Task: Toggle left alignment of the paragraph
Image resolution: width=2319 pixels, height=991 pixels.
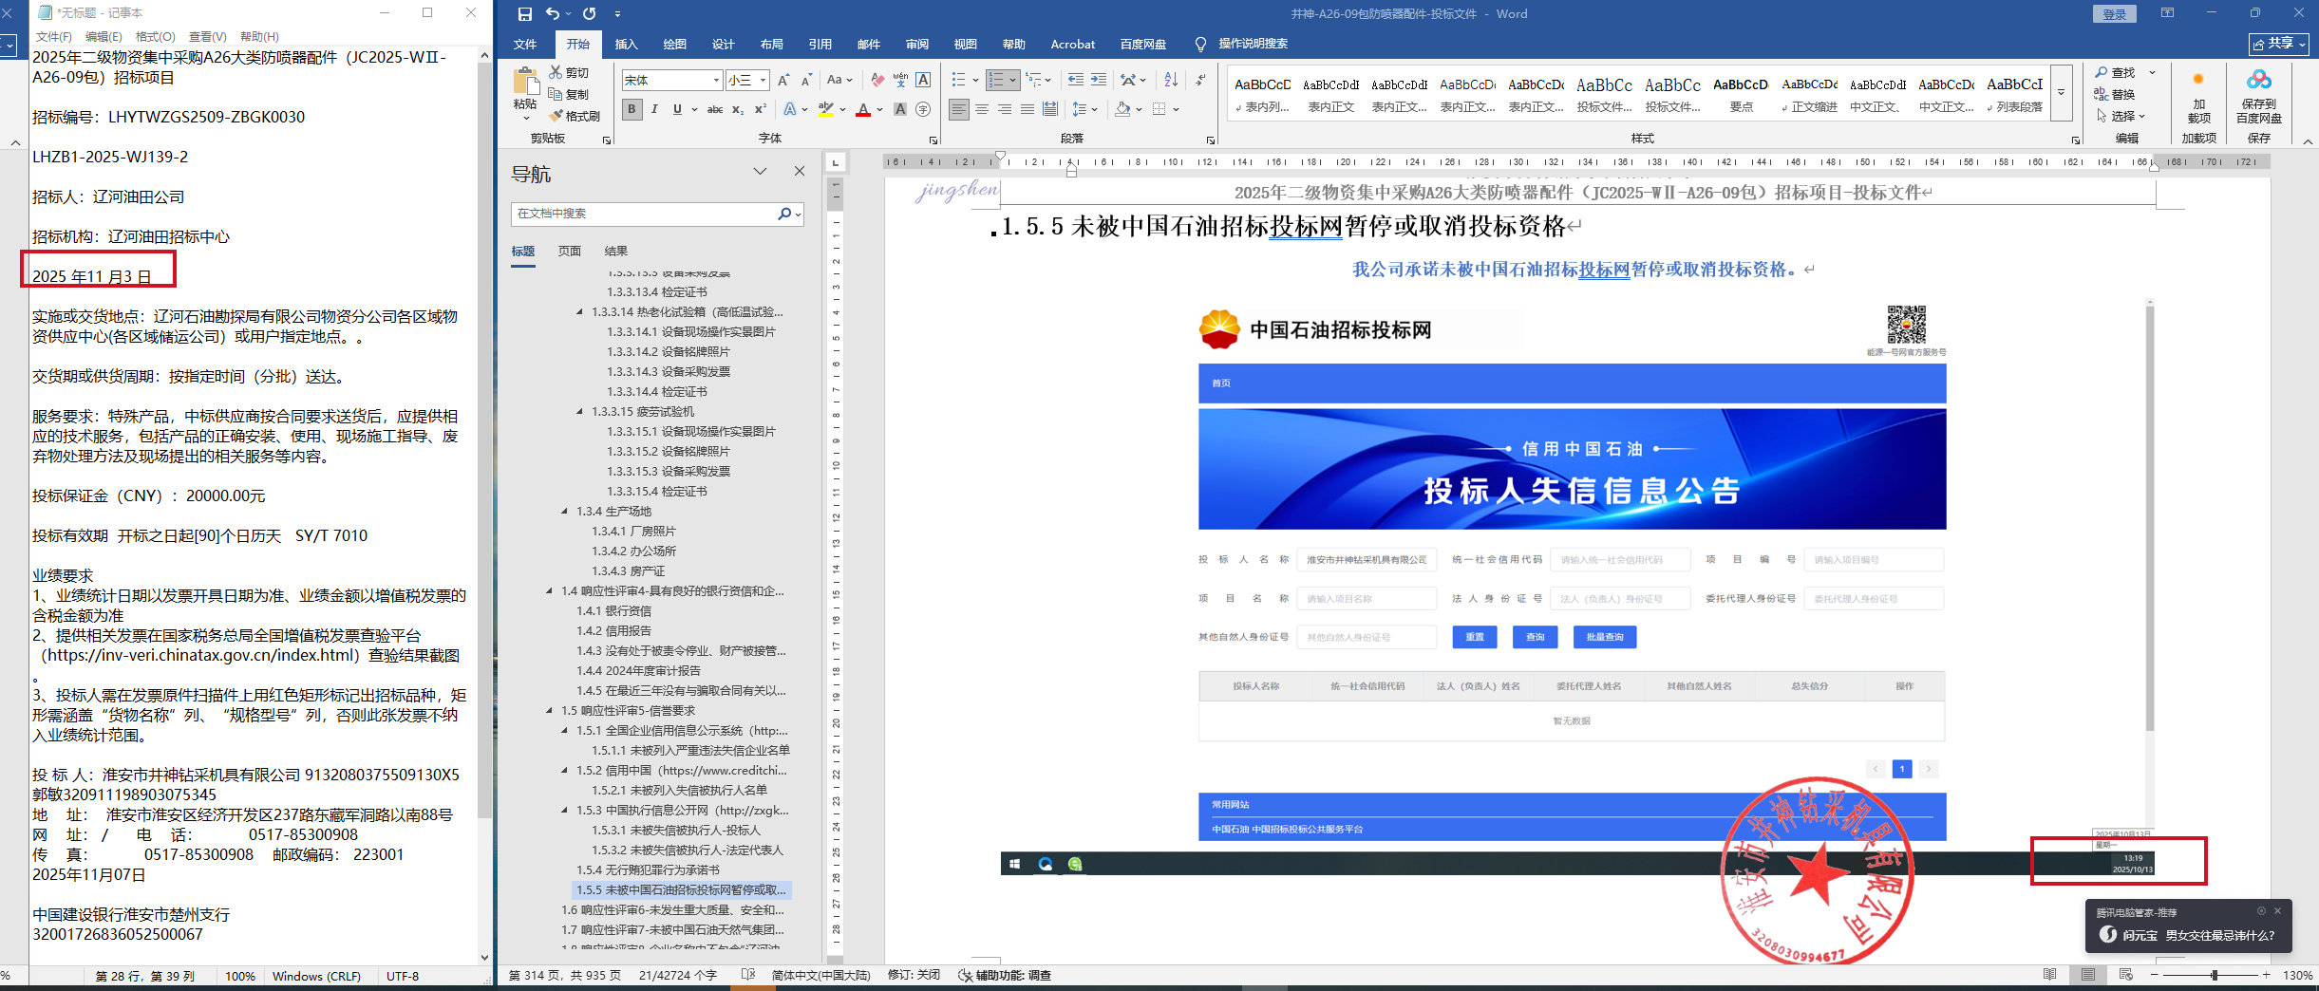Action: point(959,110)
